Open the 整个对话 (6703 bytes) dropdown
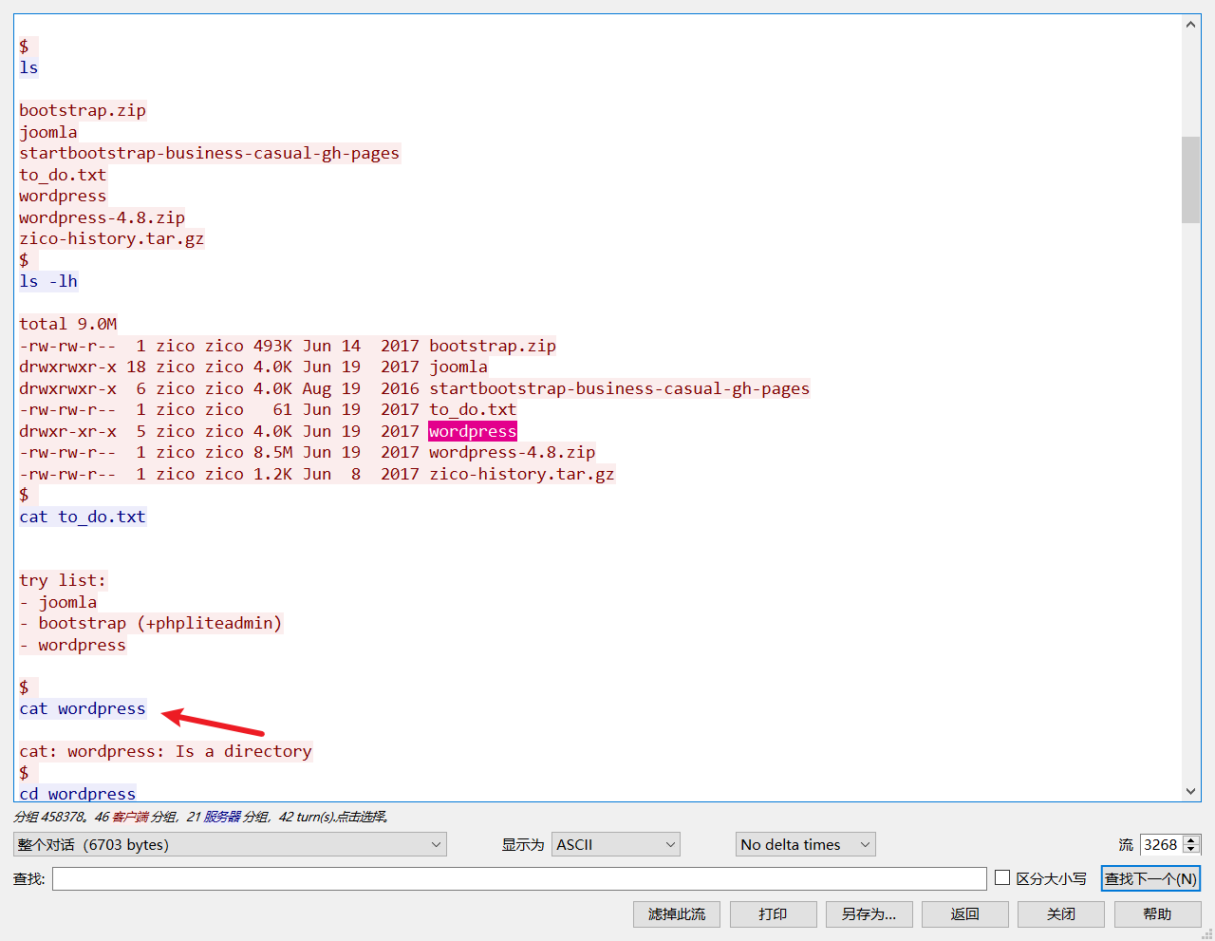This screenshot has height=941, width=1215. tap(230, 844)
